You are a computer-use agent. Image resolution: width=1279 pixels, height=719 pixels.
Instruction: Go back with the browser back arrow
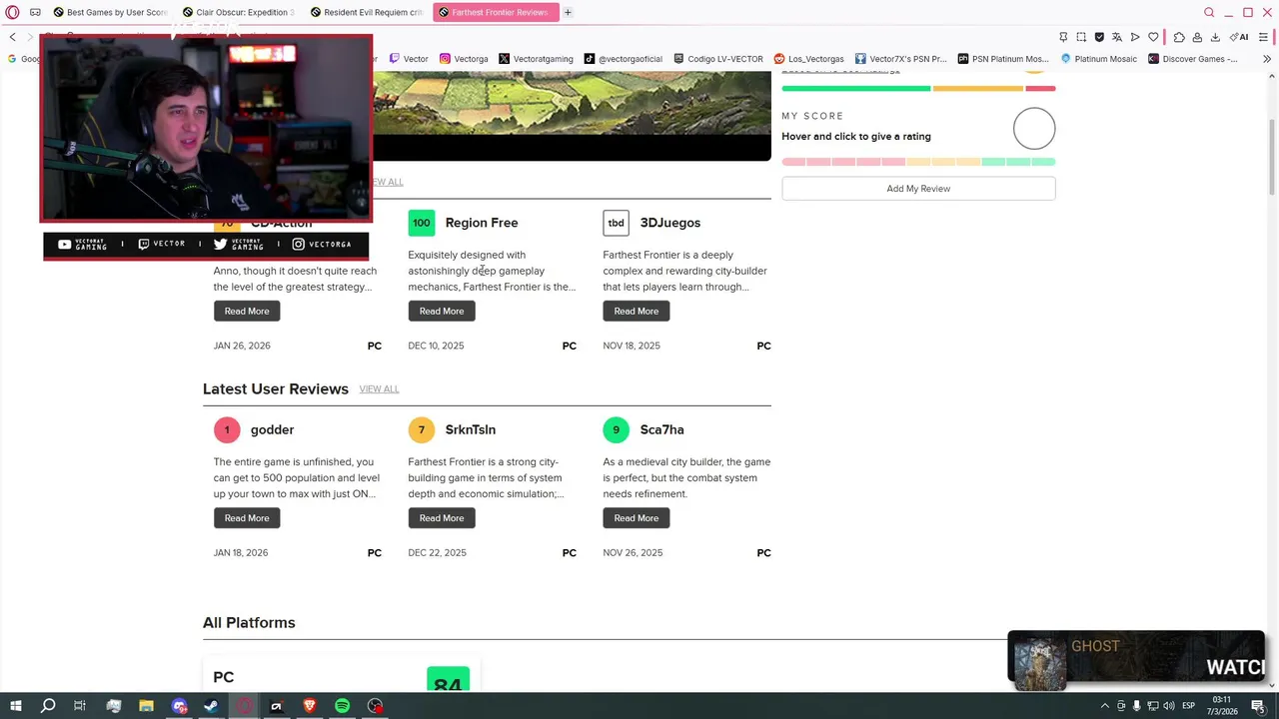12,37
